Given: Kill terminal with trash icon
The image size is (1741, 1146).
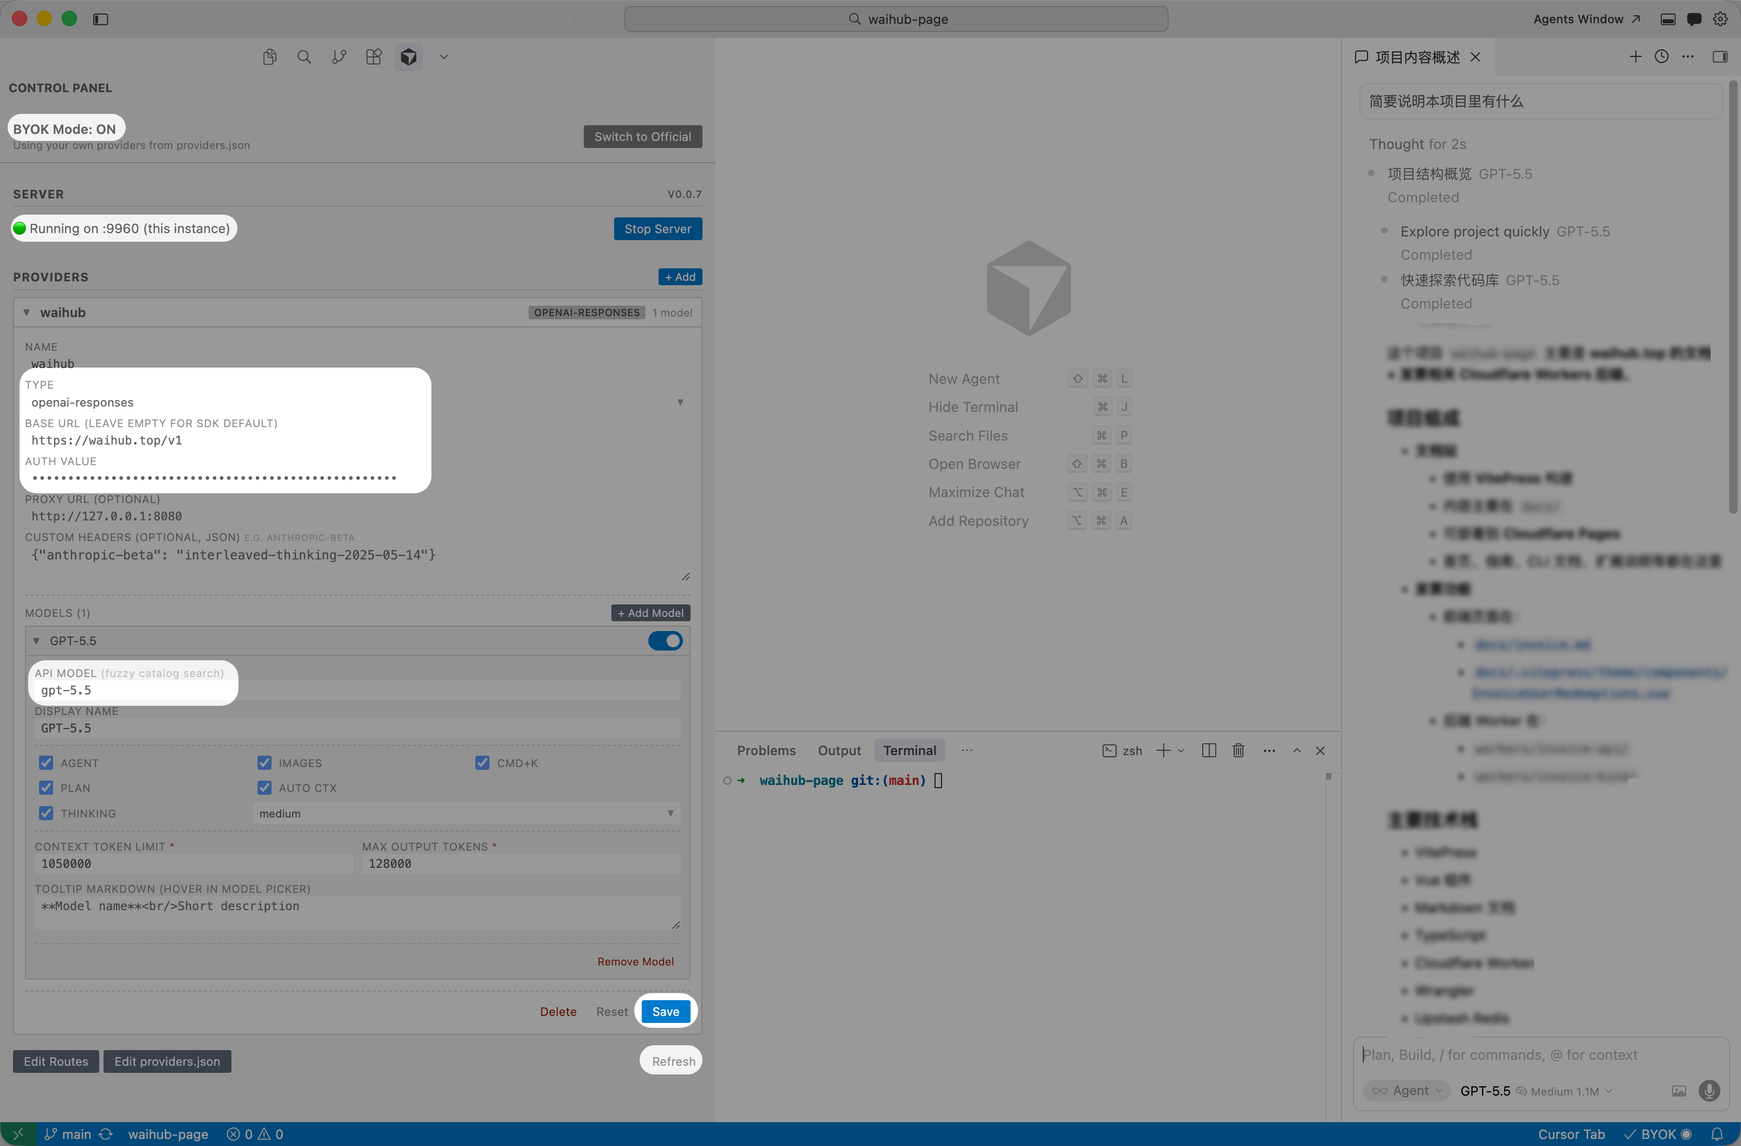Looking at the screenshot, I should pyautogui.click(x=1239, y=751).
